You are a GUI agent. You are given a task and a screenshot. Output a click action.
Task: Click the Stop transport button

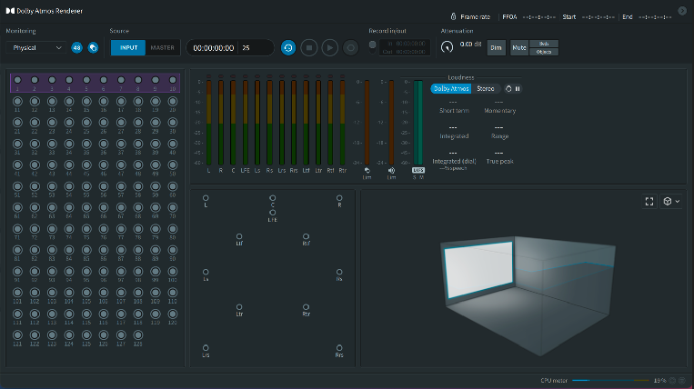[309, 48]
